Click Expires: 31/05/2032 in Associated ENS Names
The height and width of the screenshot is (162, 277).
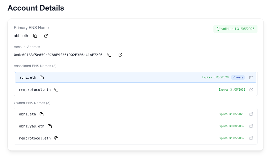coord(232,90)
